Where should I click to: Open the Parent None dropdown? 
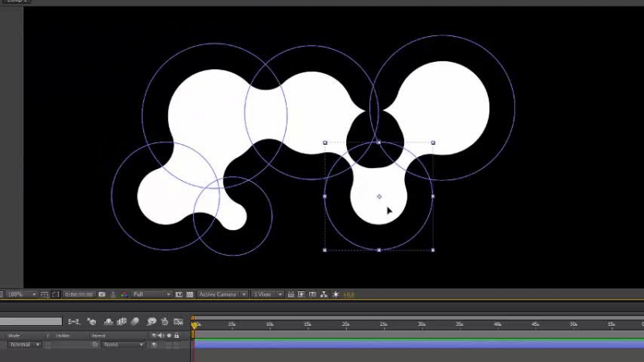(x=123, y=345)
